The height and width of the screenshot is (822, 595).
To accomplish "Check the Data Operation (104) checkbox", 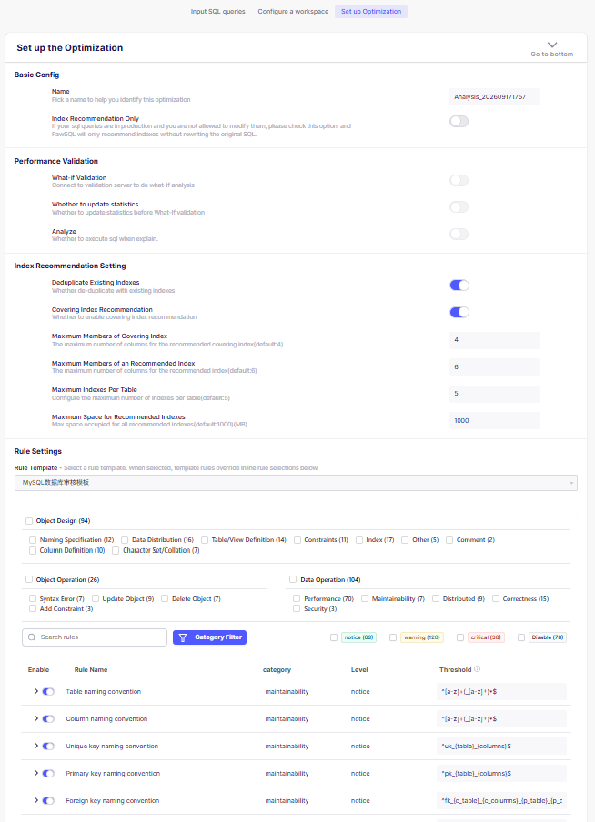I will 293,579.
